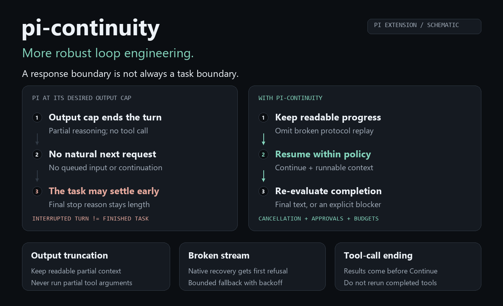
Task: Click the 'Tool-call ending' card title
Action: pyautogui.click(x=378, y=255)
